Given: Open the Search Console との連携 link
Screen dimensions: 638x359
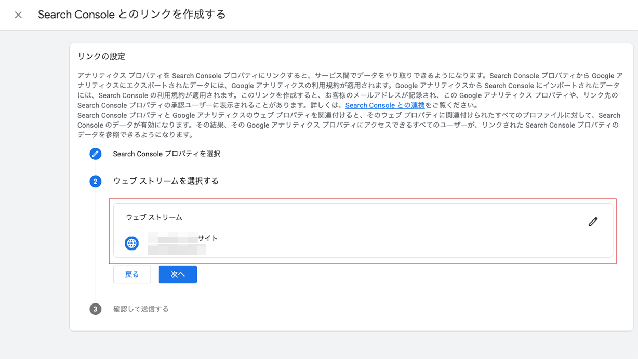Looking at the screenshot, I should pos(385,105).
